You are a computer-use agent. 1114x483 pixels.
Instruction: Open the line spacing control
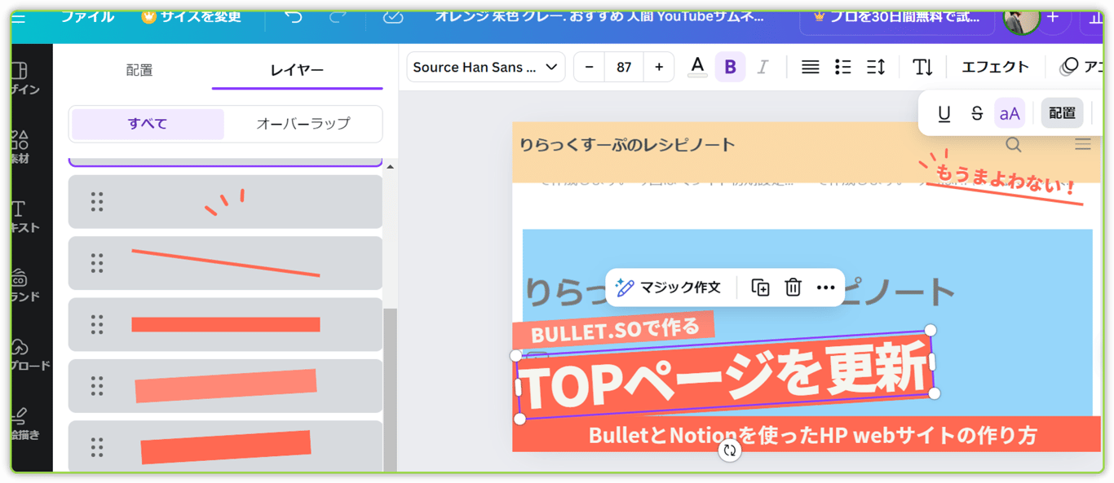tap(876, 67)
